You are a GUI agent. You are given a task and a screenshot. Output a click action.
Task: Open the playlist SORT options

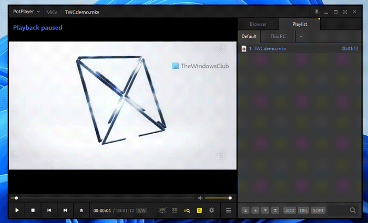click(x=318, y=210)
